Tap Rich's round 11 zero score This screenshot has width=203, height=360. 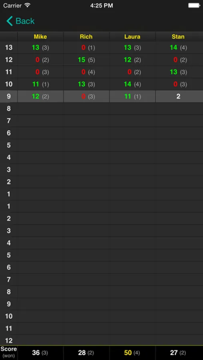click(83, 72)
